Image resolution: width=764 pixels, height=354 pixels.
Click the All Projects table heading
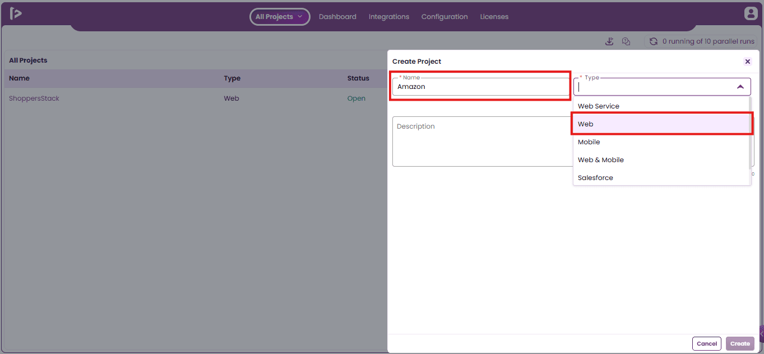[28, 60]
